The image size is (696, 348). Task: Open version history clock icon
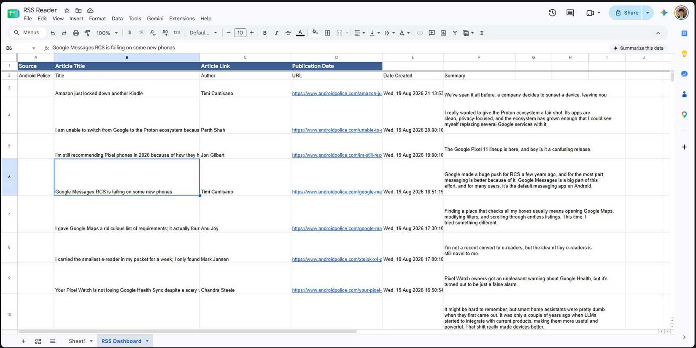pos(552,13)
